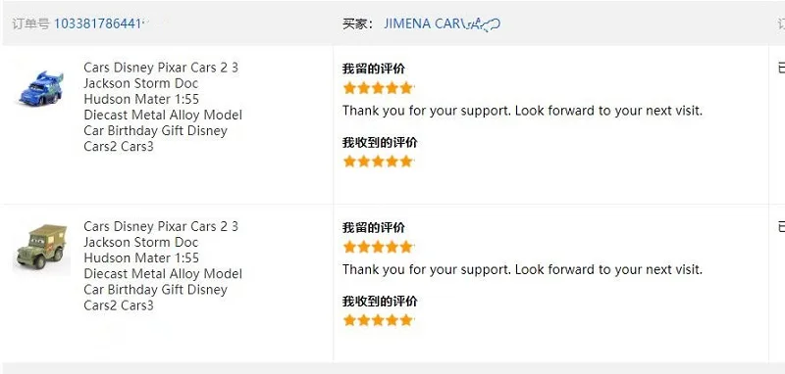Click fifth star in first 我收到的评价 rating
Viewport: 785px width, 374px height.
[x=406, y=162]
